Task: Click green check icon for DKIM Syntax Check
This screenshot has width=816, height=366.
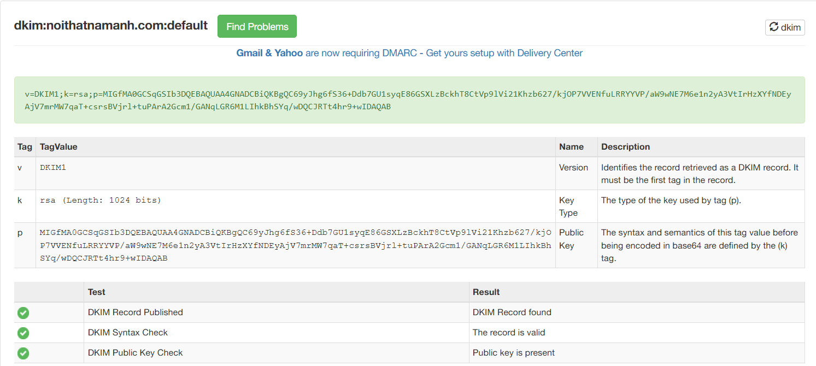Action: point(23,333)
